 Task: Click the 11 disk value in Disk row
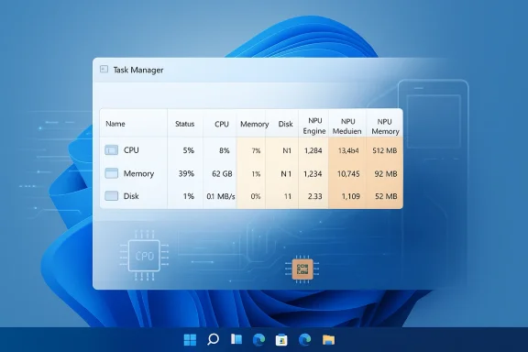coord(288,196)
